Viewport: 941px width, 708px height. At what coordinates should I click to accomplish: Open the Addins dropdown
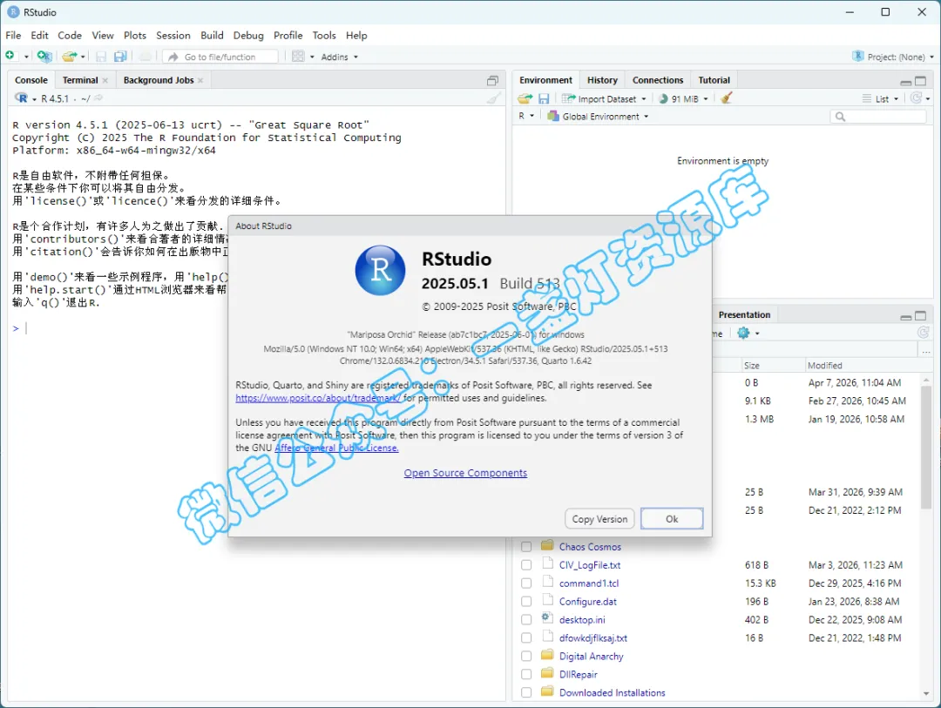point(340,57)
